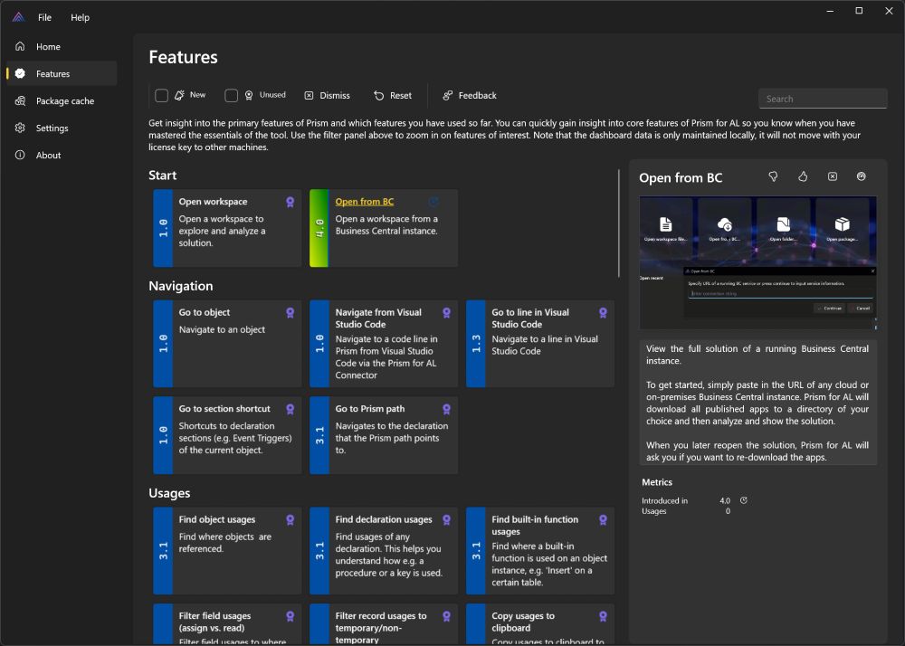Image resolution: width=905 pixels, height=646 pixels.
Task: Click the Metrics heading in detail panel
Action: tap(657, 482)
